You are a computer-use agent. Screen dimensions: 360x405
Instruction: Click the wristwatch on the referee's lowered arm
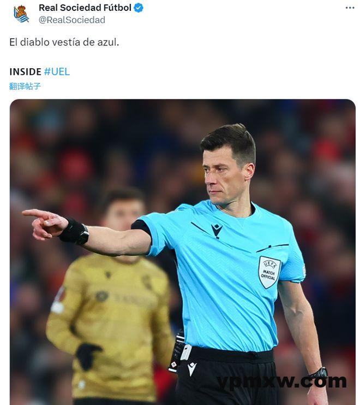pyautogui.click(x=318, y=373)
